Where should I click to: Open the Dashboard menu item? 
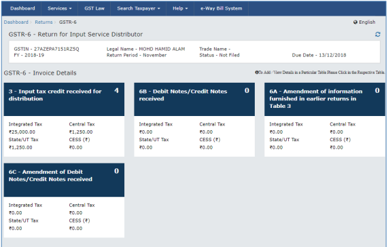(22, 8)
